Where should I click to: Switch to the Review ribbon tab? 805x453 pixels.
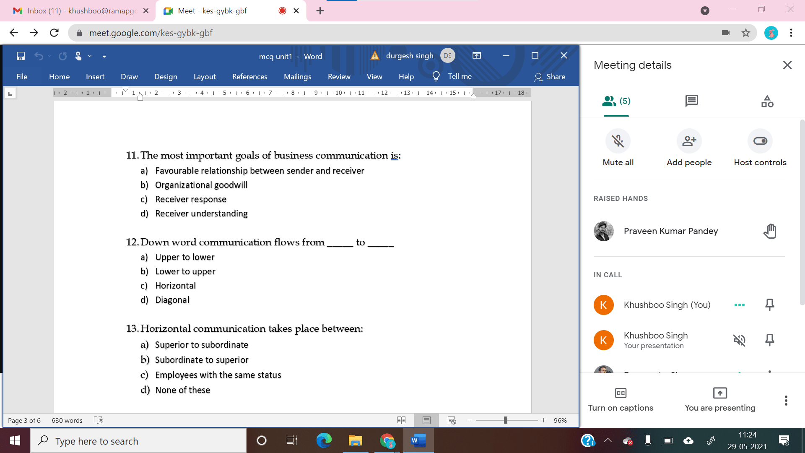pyautogui.click(x=339, y=77)
